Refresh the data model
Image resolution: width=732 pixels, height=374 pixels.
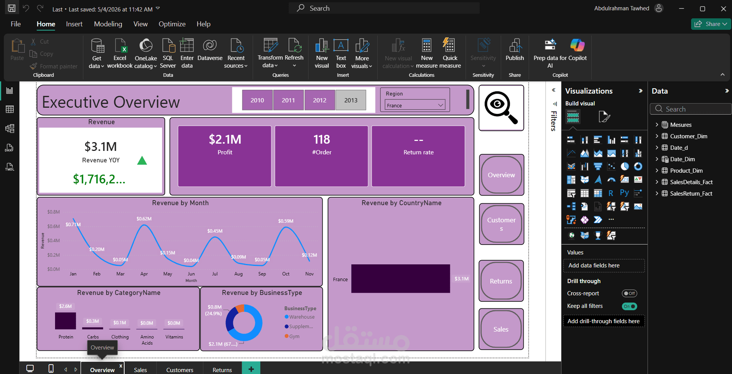coord(294,53)
